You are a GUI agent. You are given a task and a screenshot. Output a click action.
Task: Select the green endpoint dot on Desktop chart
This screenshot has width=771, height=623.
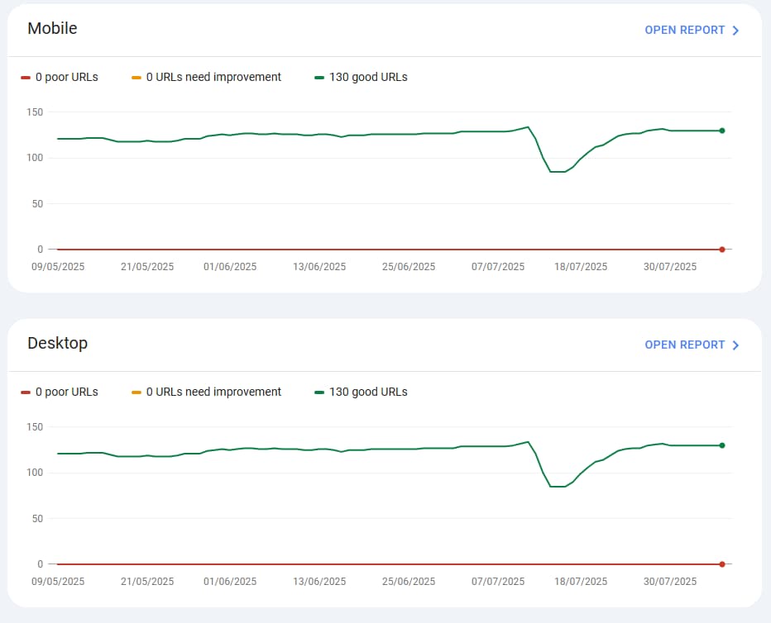point(722,445)
